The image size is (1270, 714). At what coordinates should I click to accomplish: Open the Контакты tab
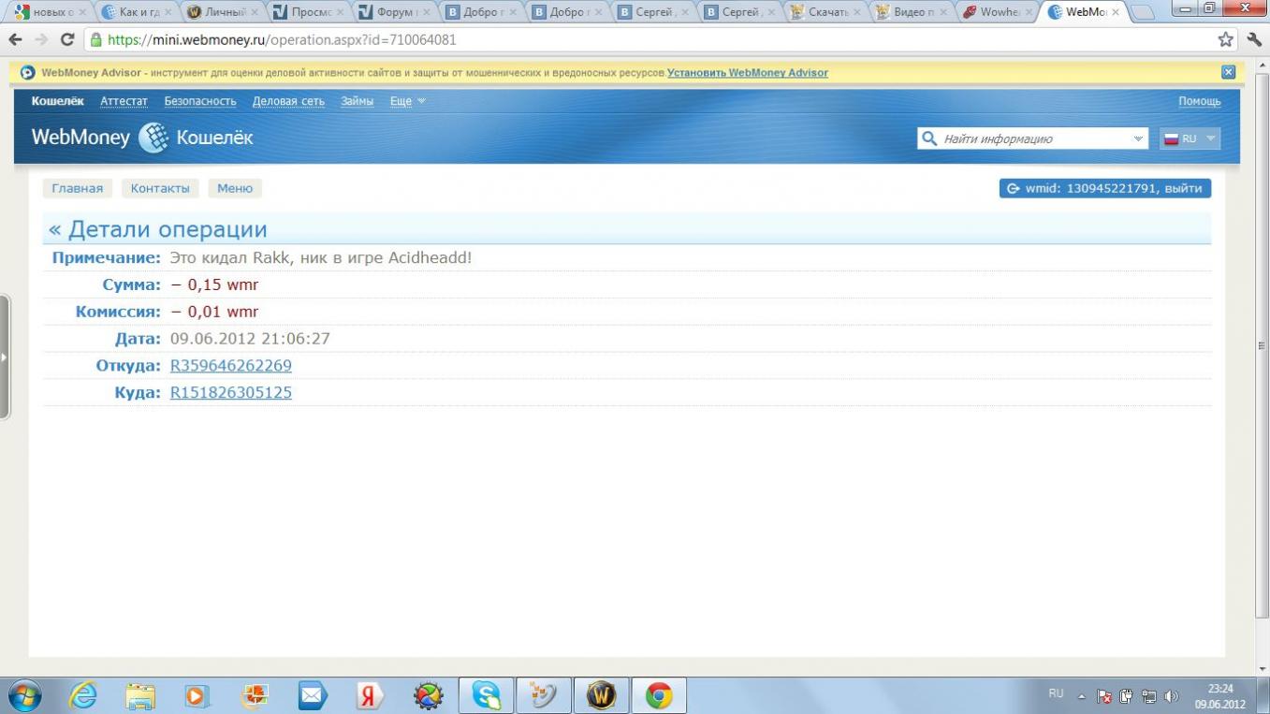click(x=160, y=188)
